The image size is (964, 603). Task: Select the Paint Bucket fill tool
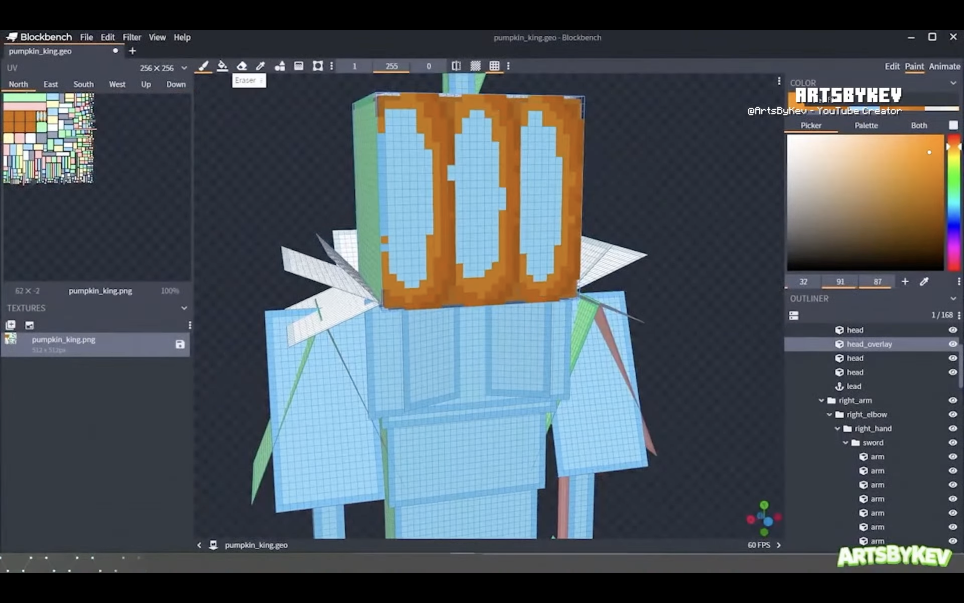223,66
